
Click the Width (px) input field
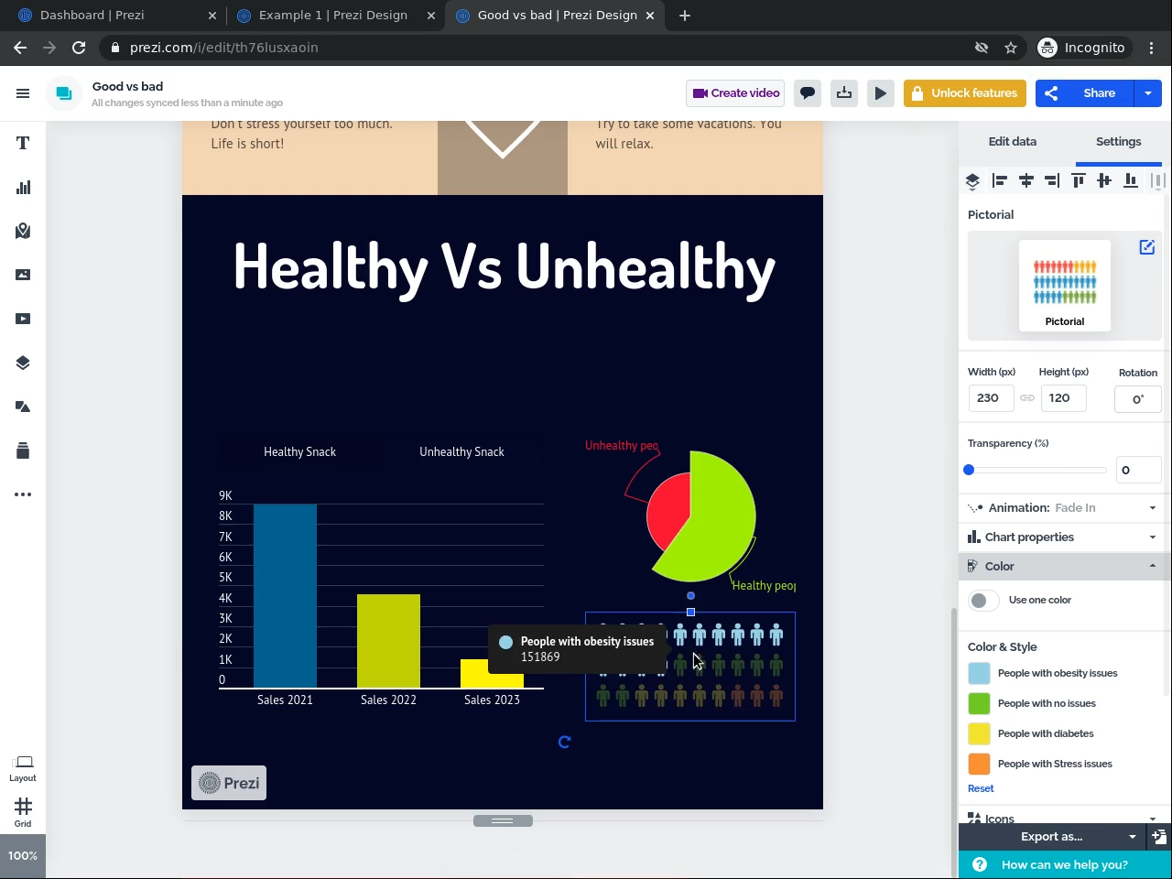[991, 398]
